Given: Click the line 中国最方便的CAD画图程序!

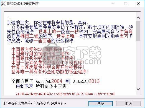Looking at the screenshot, I should (x=38, y=49).
